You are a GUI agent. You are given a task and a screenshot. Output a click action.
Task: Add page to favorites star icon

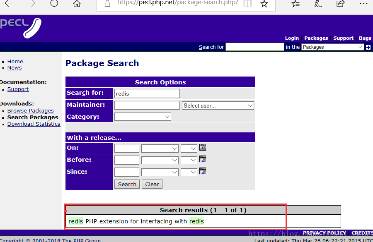tap(264, 3)
